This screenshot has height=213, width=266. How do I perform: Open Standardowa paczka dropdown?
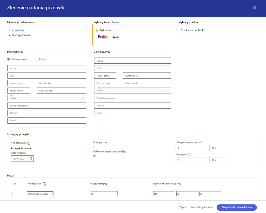[x=40, y=194]
